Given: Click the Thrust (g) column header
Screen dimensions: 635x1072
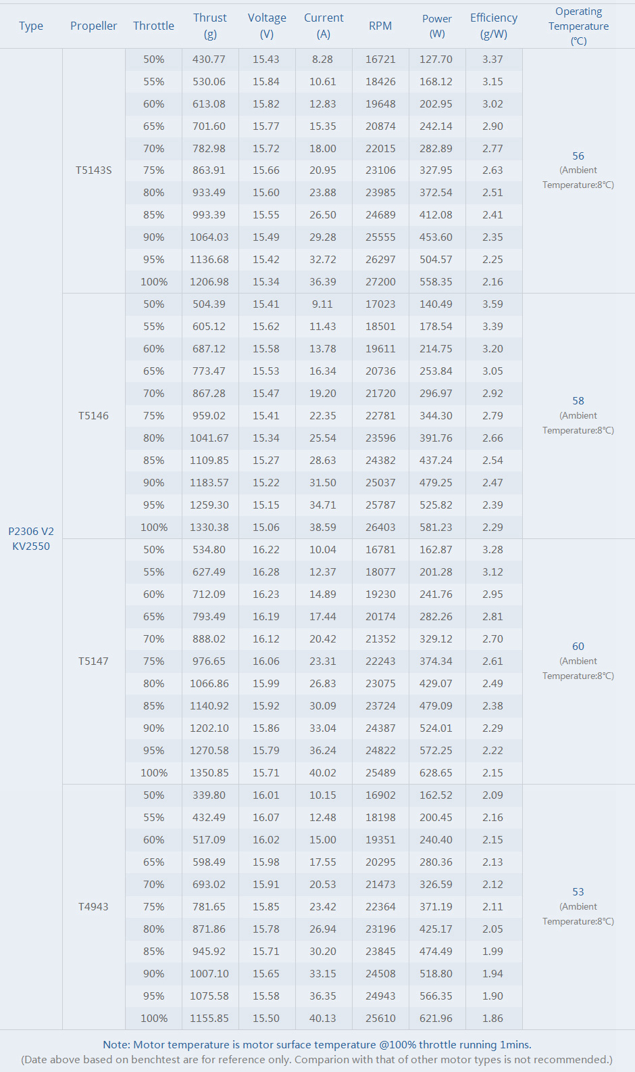Looking at the screenshot, I should click(209, 26).
